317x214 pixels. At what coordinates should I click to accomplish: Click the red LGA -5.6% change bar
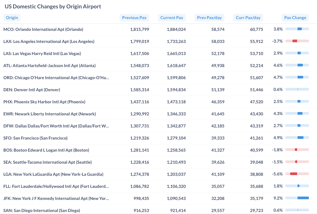[x=293, y=174]
